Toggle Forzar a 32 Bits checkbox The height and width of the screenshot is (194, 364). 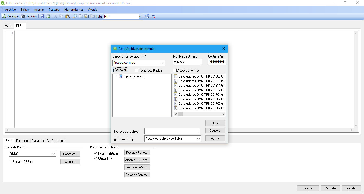pos(10,161)
